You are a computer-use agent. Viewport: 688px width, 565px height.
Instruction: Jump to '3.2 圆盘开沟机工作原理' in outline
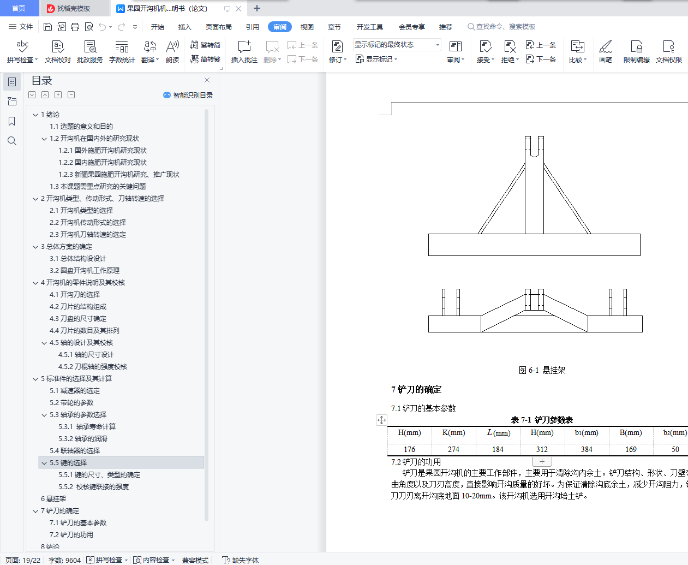85,271
